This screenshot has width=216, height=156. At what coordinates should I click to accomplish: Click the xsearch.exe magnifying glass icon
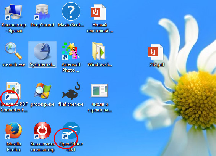(x=13, y=51)
